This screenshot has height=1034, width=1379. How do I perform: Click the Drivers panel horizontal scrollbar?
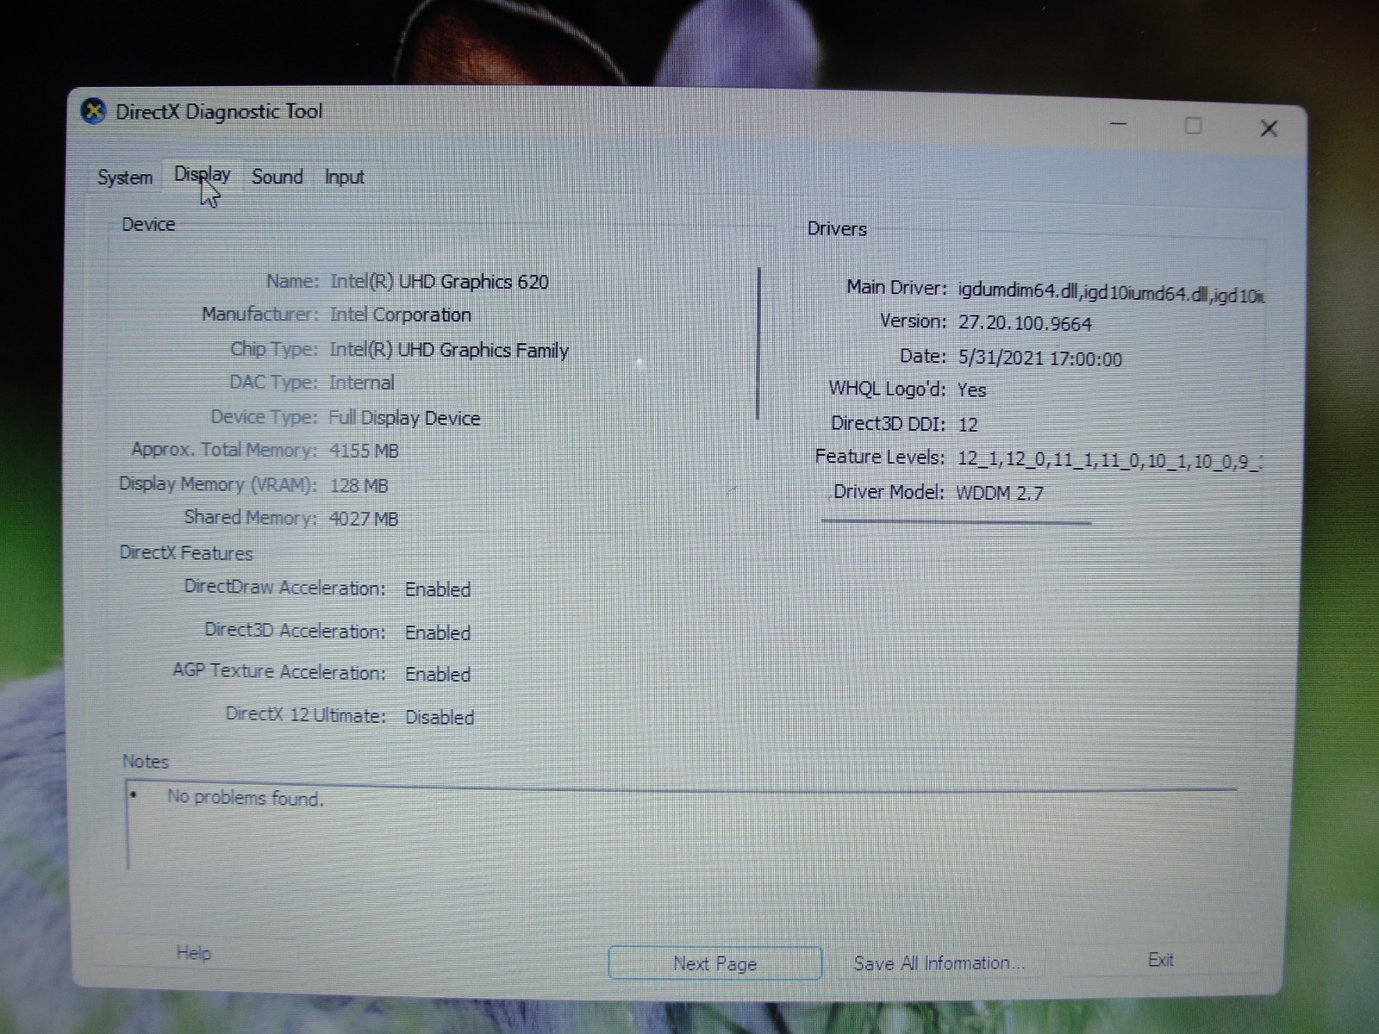pyautogui.click(x=956, y=521)
